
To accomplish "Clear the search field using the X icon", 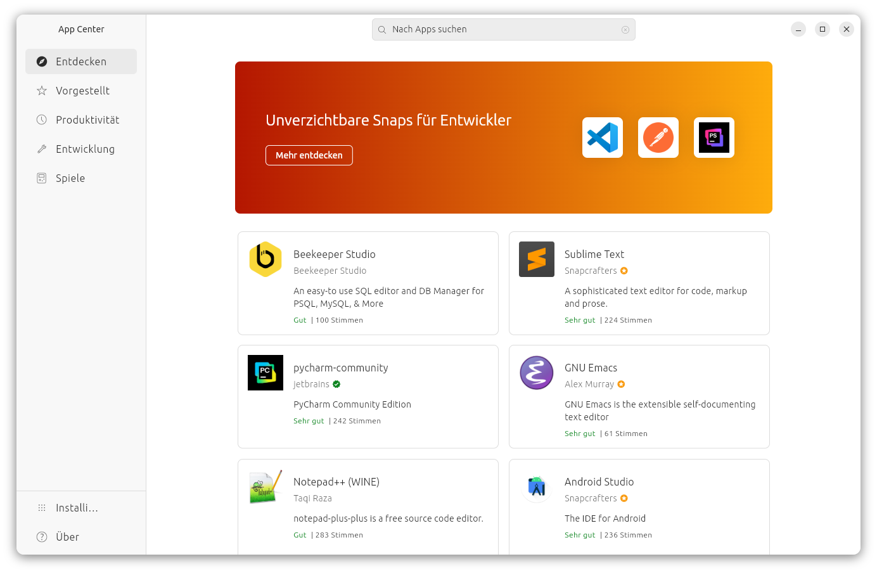I will pos(625,30).
